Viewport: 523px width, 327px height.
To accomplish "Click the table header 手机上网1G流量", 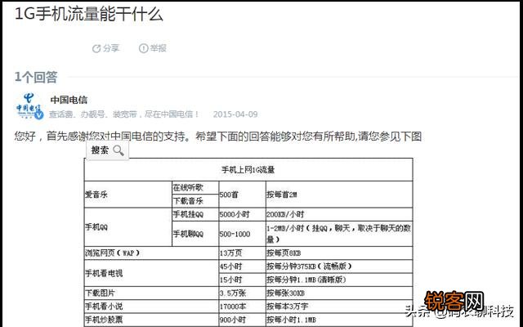I will click(248, 170).
